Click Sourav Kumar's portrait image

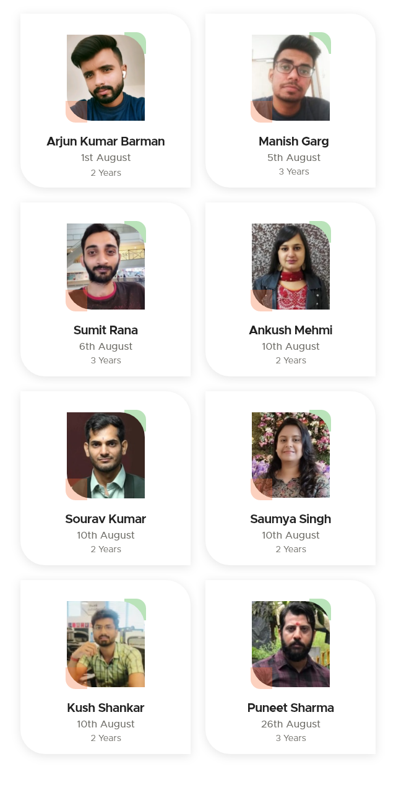[106, 455]
